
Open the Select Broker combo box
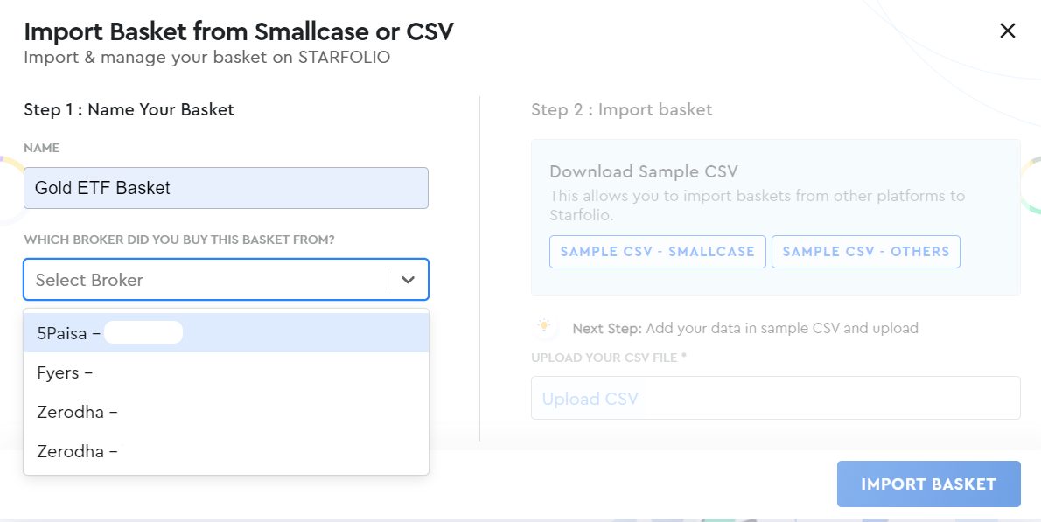pyautogui.click(x=226, y=279)
